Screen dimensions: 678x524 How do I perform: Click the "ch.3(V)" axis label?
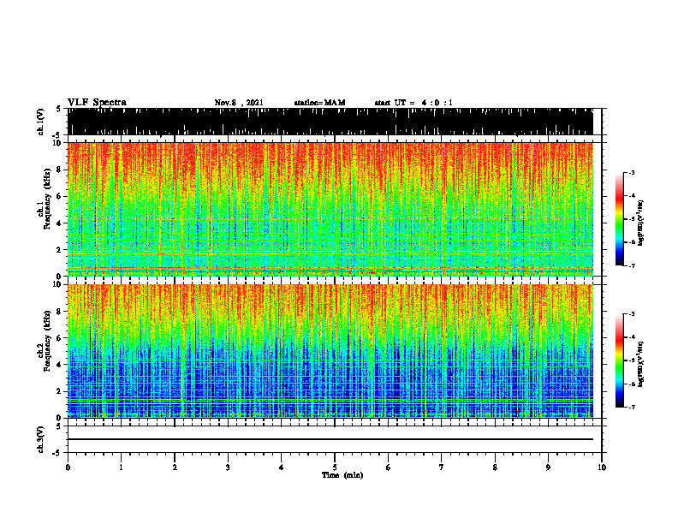click(x=40, y=439)
